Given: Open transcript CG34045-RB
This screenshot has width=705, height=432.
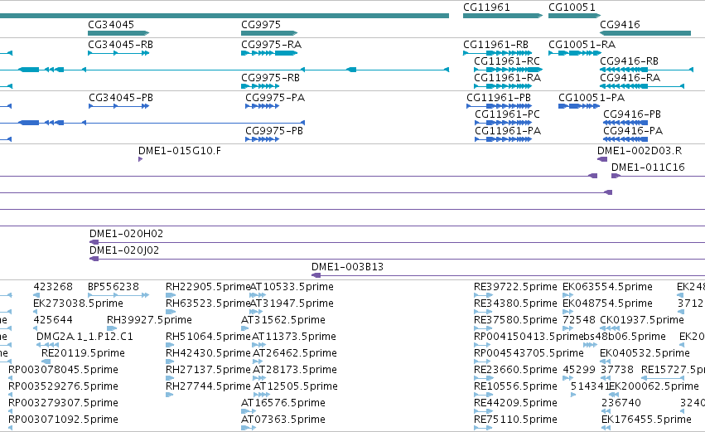Looking at the screenshot, I should [x=118, y=53].
